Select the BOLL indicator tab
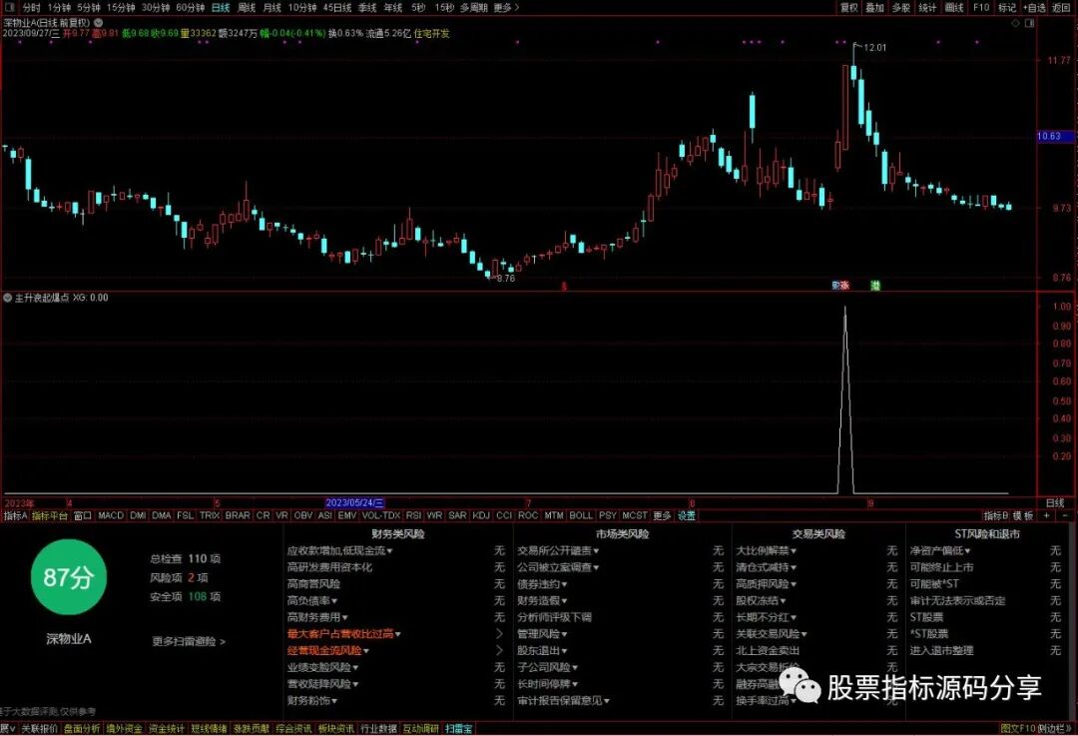The width and height of the screenshot is (1078, 736). click(581, 515)
